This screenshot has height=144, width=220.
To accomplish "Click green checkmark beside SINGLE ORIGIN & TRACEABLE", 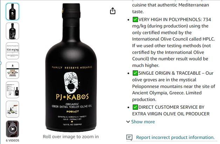I will tap(135, 73).
